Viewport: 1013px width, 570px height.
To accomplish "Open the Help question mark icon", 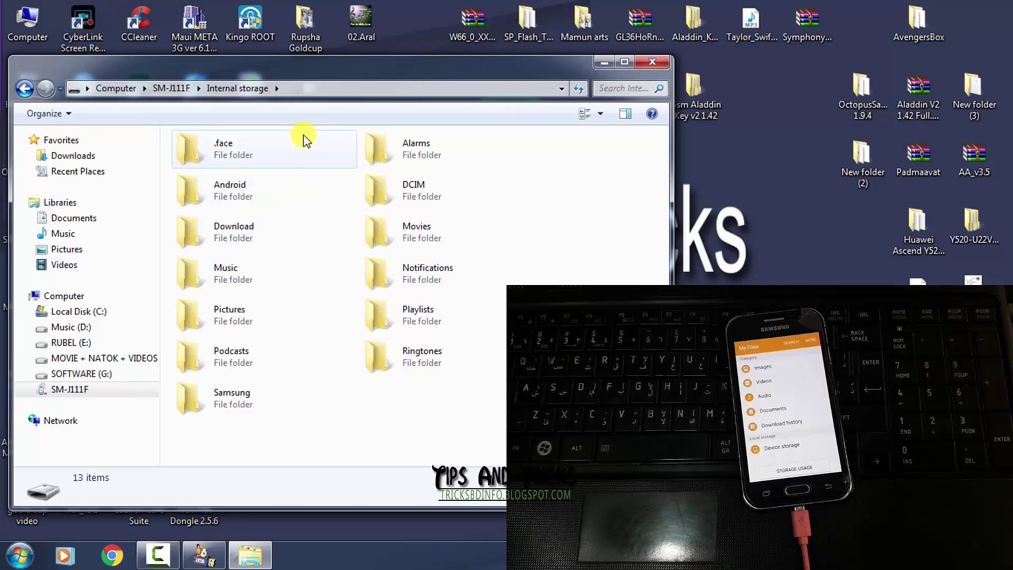I will [x=652, y=113].
